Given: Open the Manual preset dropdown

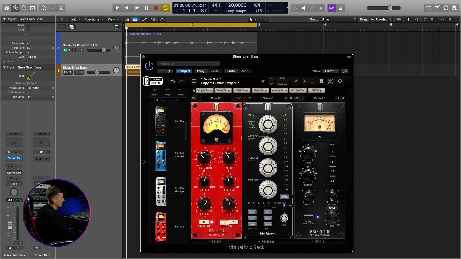Looking at the screenshot, I should pos(189,64).
